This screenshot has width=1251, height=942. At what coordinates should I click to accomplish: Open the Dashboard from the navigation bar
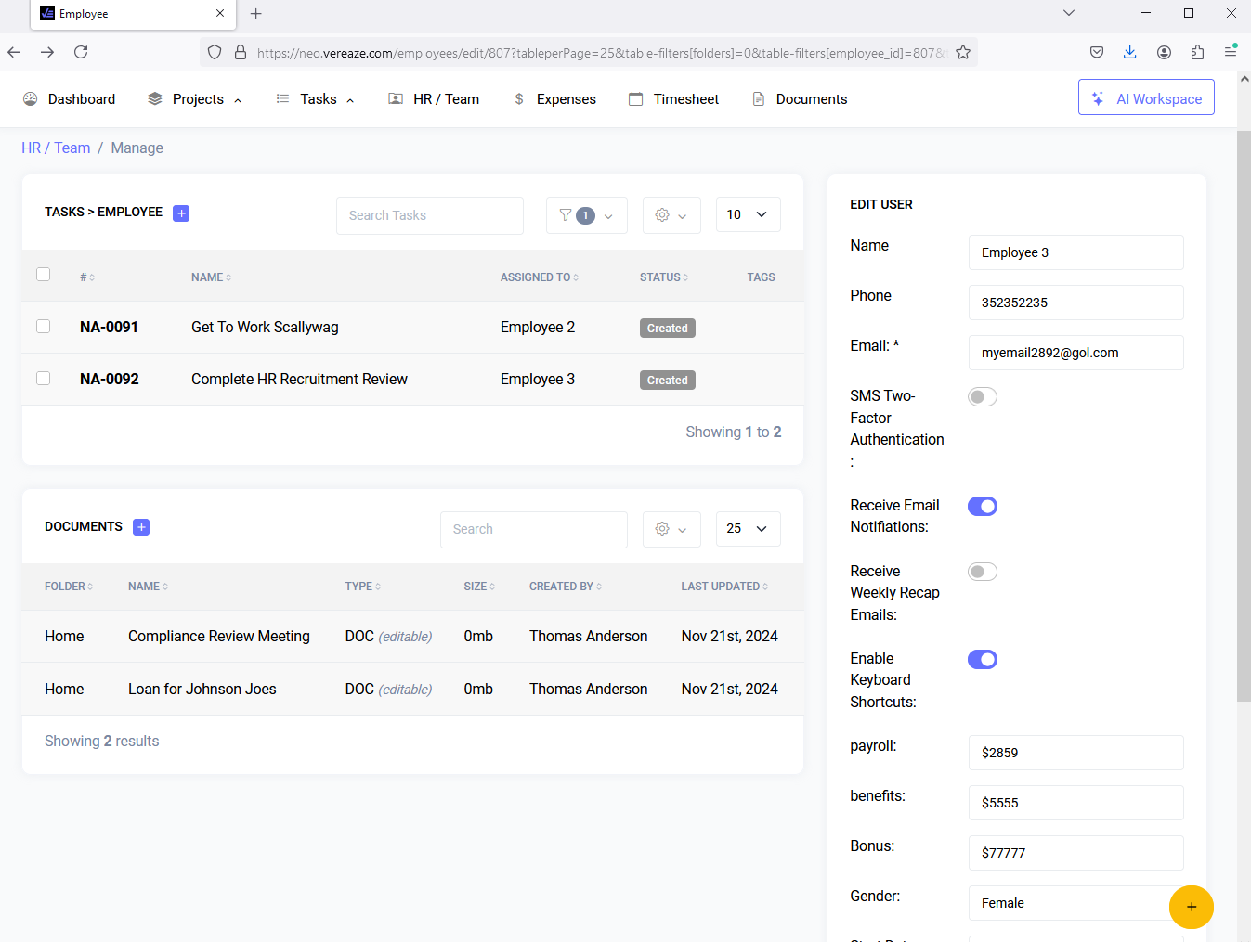[81, 98]
